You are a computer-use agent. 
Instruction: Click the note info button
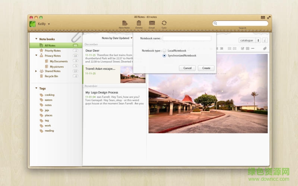(265, 40)
